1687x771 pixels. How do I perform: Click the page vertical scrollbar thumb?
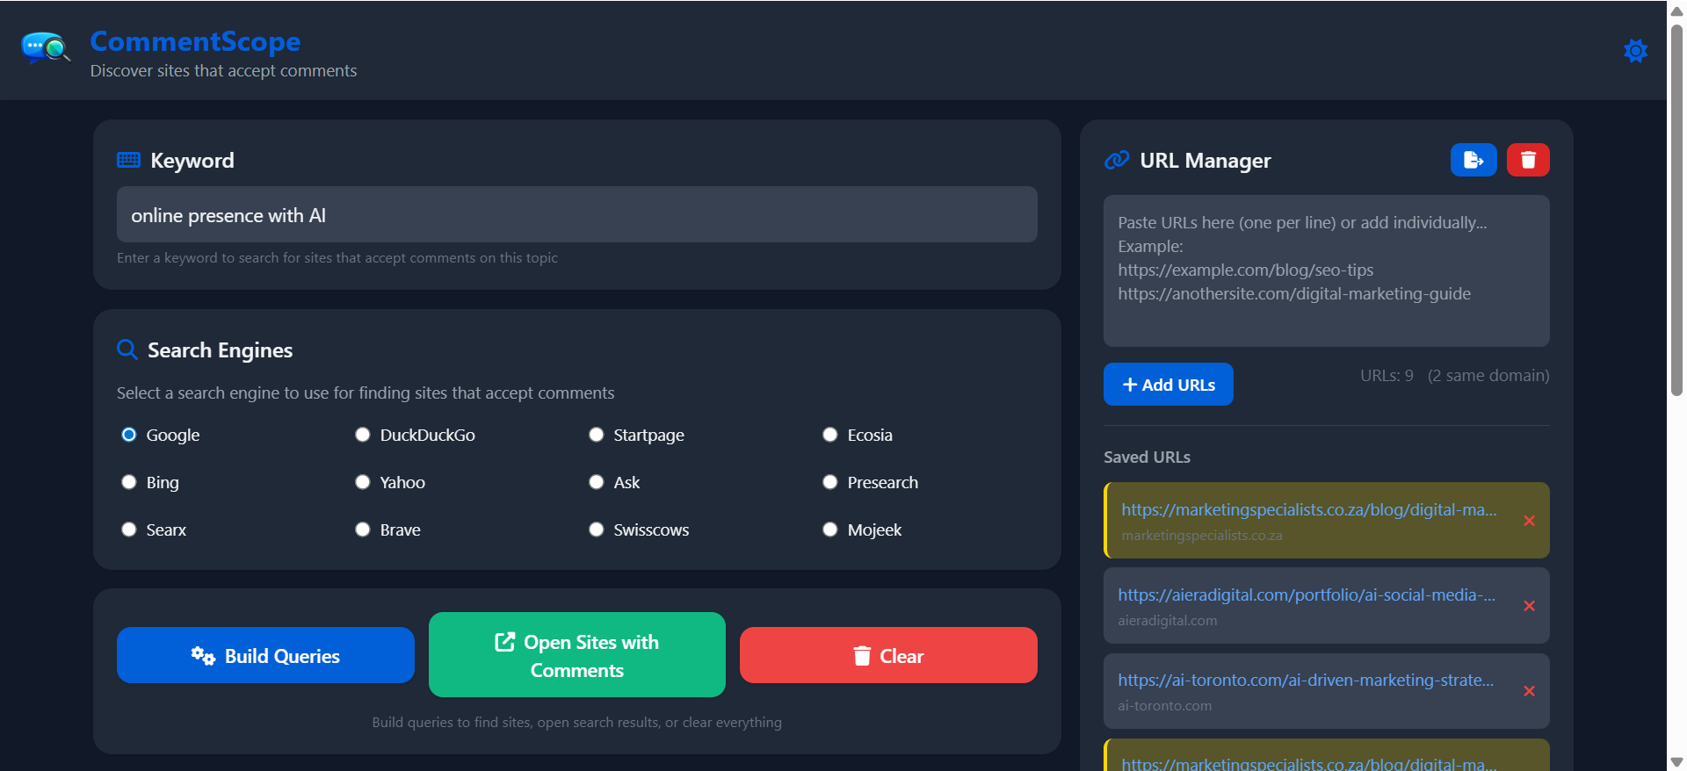tap(1676, 211)
